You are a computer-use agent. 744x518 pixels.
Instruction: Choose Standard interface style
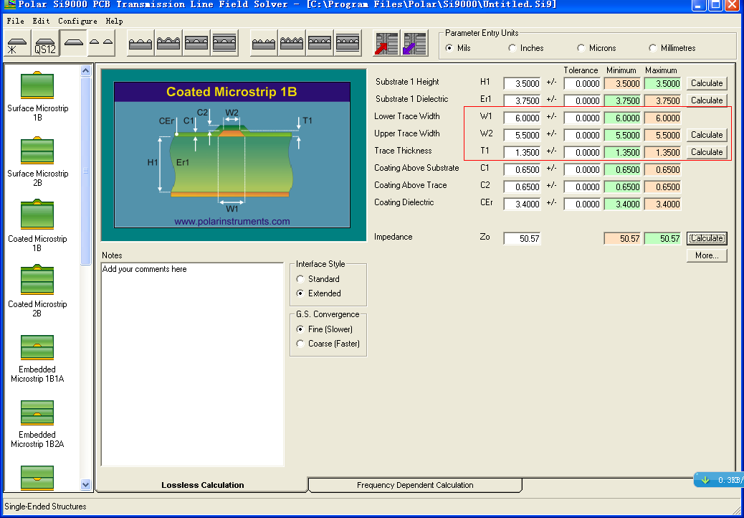point(318,278)
